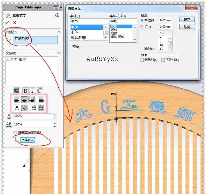Click the pushpin icon in PropertyManager header
This screenshot has height=194, width=206.
coord(61,7)
